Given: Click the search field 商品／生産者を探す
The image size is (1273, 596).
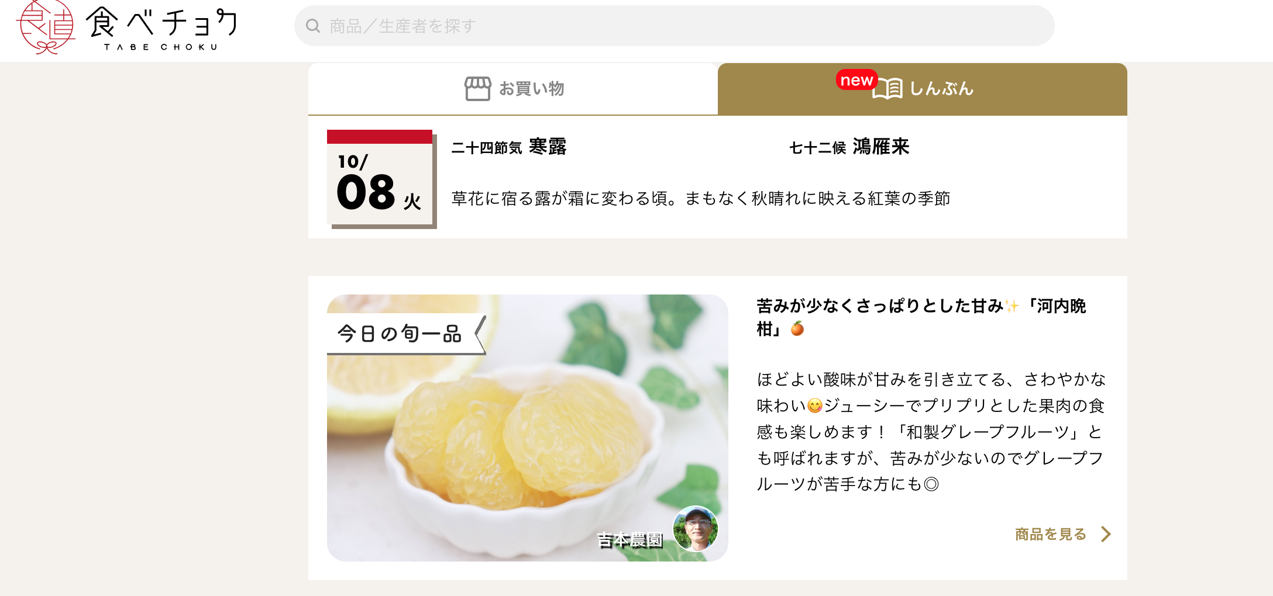Looking at the screenshot, I should 674,26.
